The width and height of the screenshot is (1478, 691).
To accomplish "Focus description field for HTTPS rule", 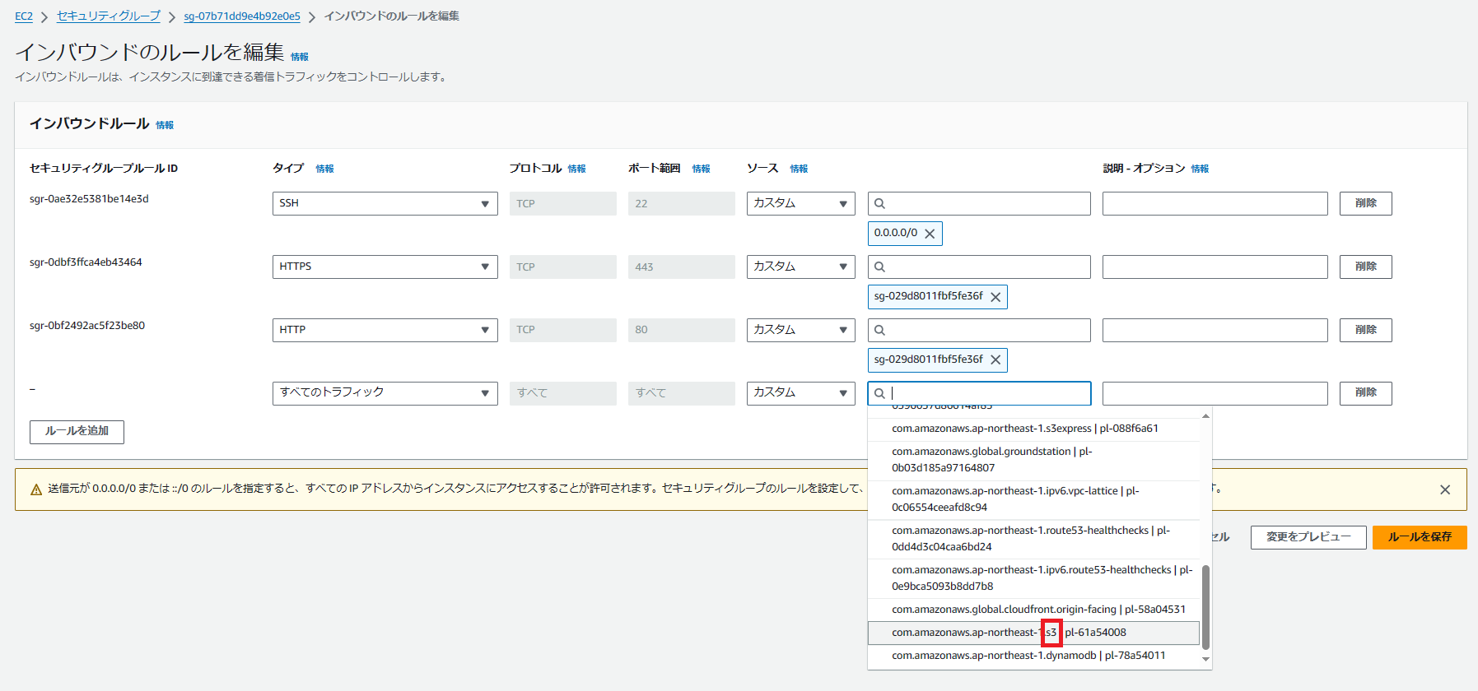I will click(1215, 267).
